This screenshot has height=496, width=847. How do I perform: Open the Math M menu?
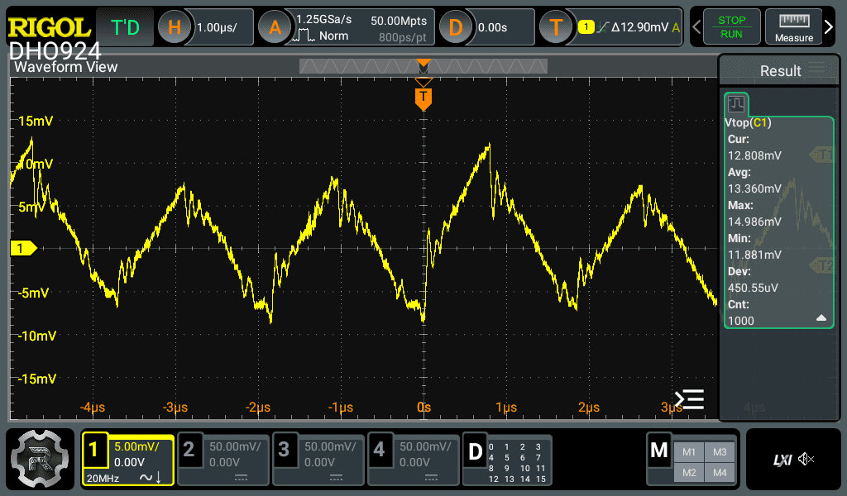(659, 451)
